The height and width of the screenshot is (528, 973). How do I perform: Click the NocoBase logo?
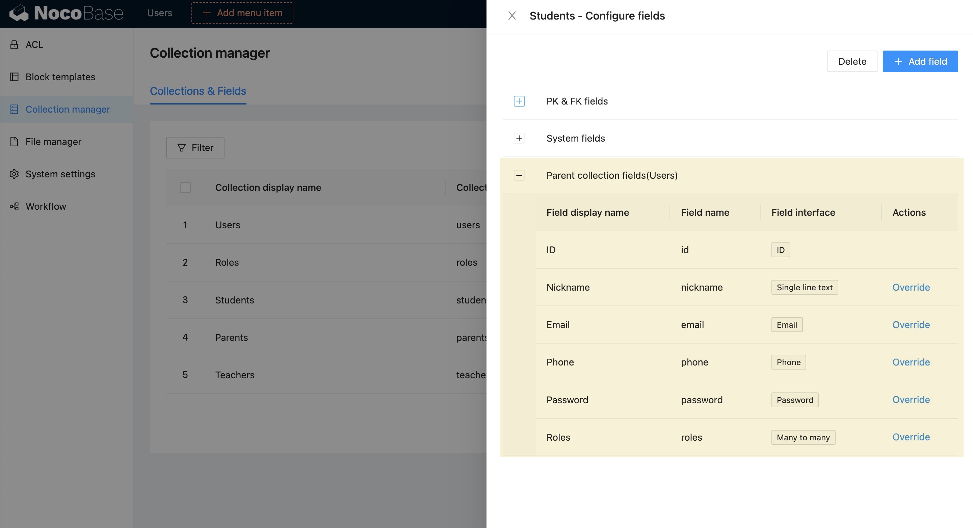click(x=66, y=13)
